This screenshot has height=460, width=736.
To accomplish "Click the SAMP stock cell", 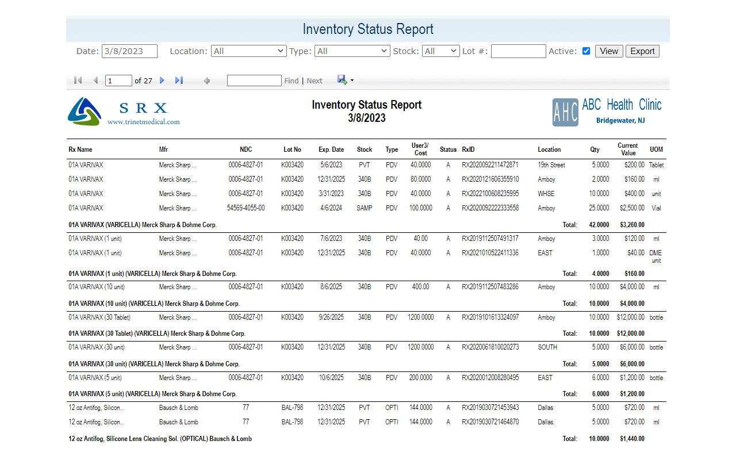I will coord(365,208).
